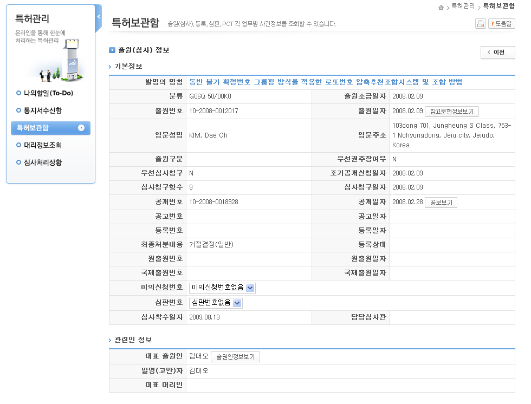This screenshot has width=531, height=404.
Task: Open 심사처리상황 sidebar menu
Action: pos(42,162)
